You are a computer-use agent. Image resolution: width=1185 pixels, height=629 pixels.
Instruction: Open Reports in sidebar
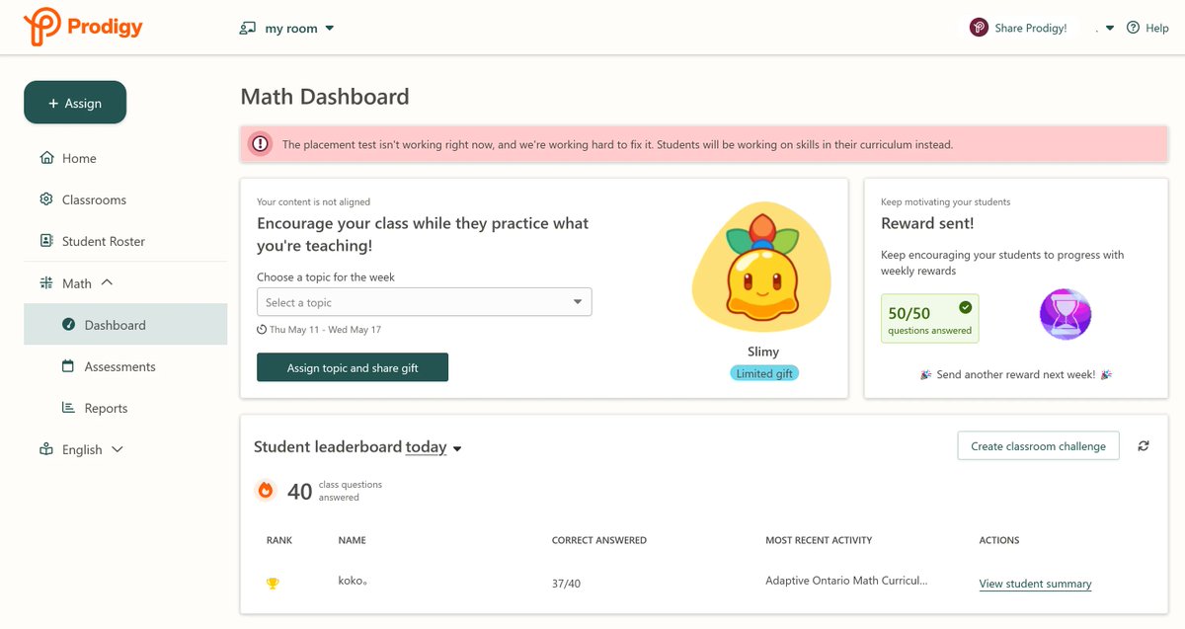106,408
